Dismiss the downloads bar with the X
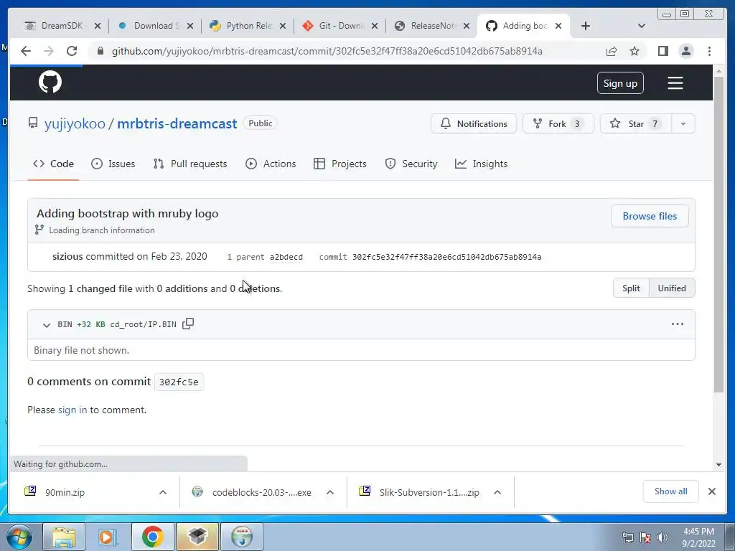This screenshot has width=735, height=551. [x=711, y=491]
